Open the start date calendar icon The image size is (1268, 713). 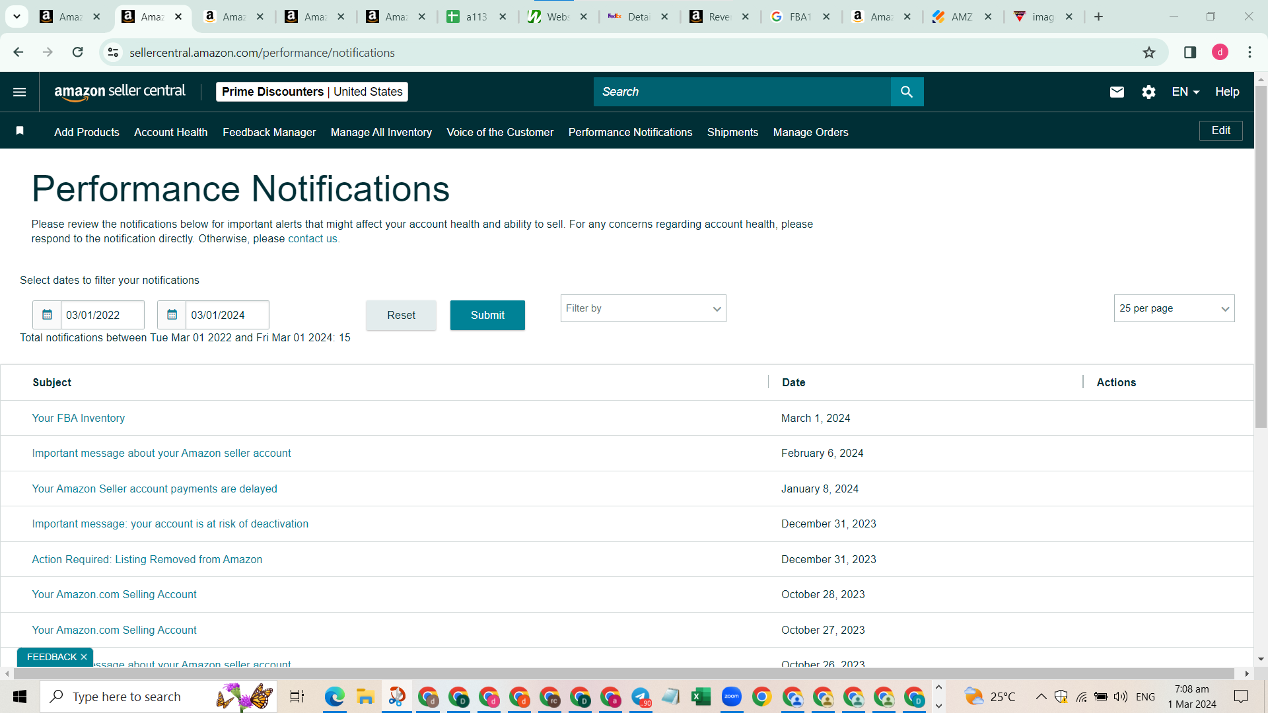[x=47, y=315]
